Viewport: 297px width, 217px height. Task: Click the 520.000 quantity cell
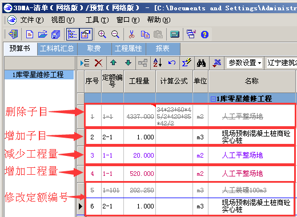coord(139,174)
